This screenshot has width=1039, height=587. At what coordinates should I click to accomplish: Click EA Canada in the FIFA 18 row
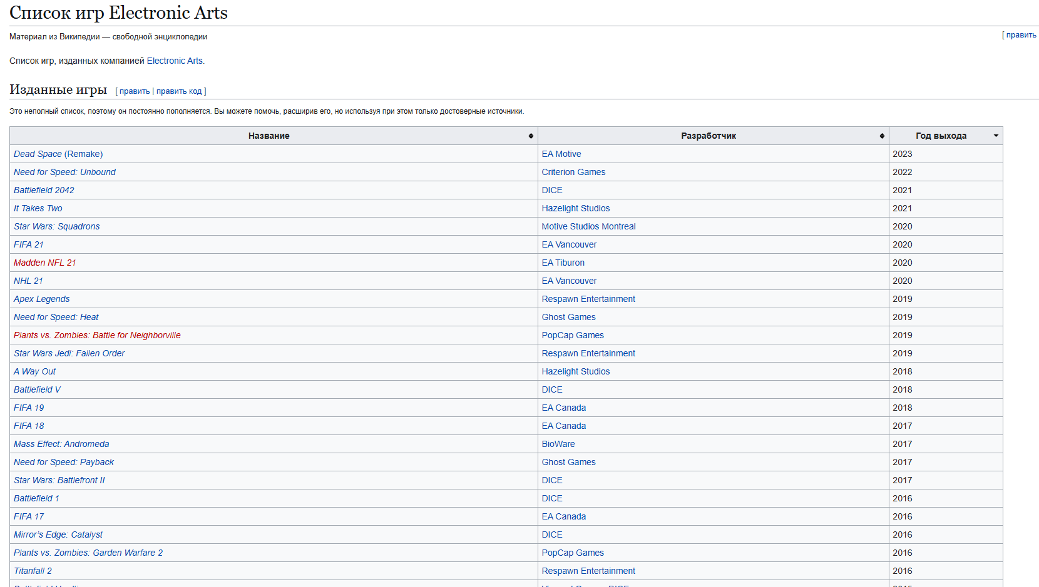pyautogui.click(x=564, y=426)
